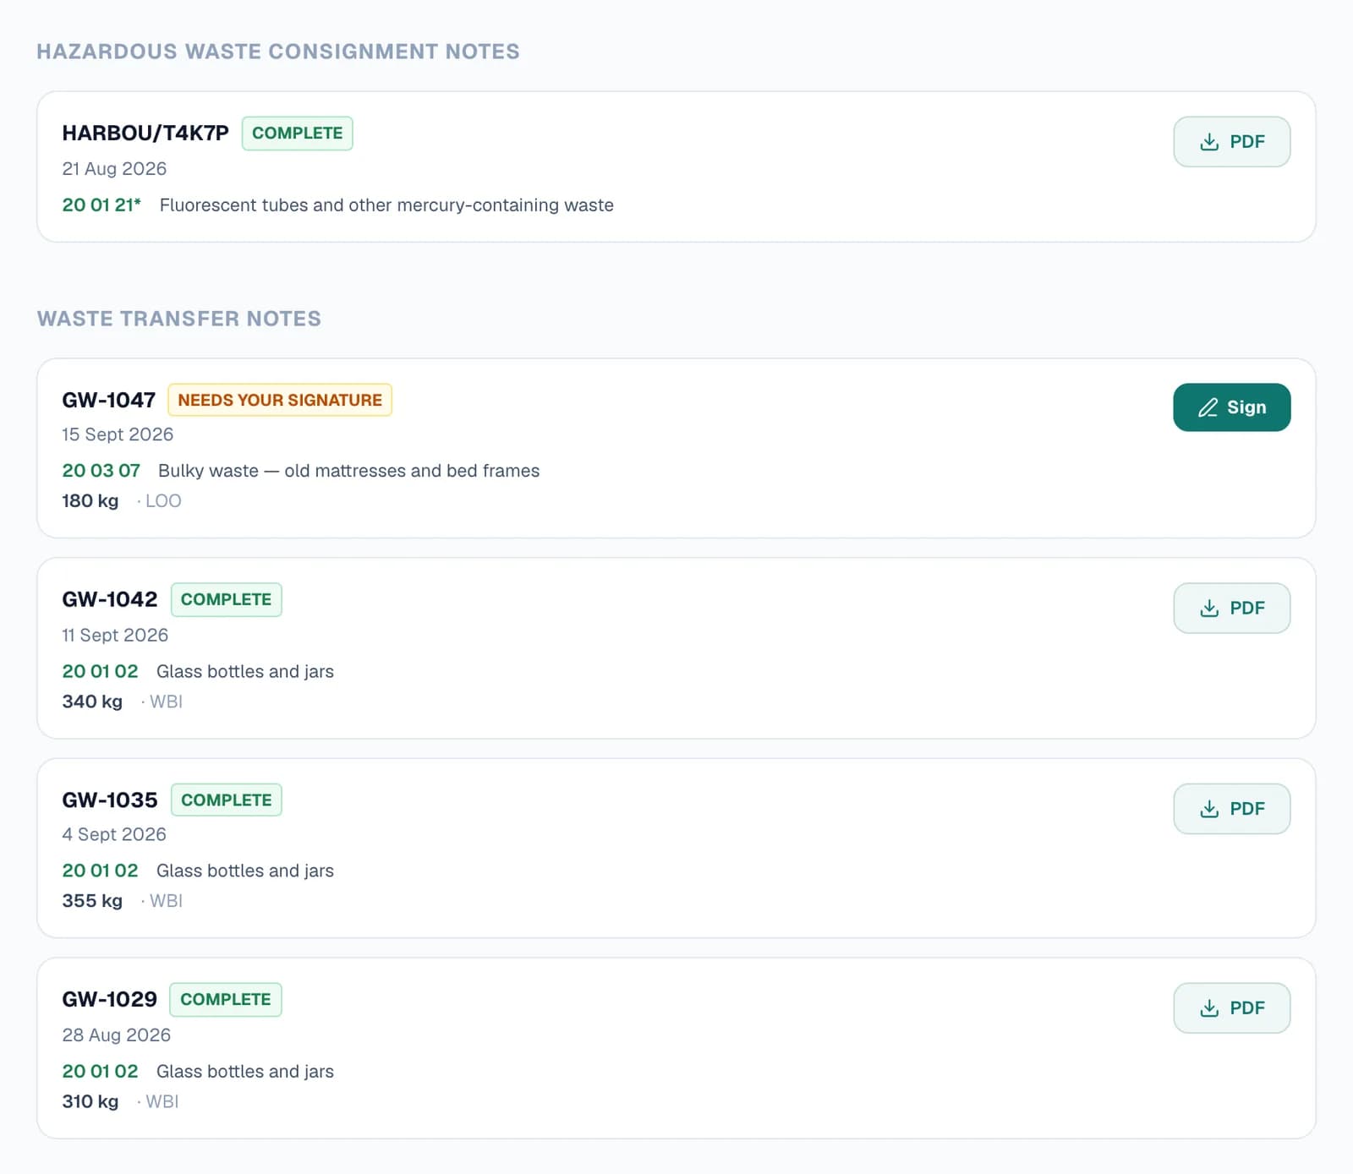Open the GW-1042 note title
Image resolution: width=1353 pixels, height=1174 pixels.
(x=110, y=599)
